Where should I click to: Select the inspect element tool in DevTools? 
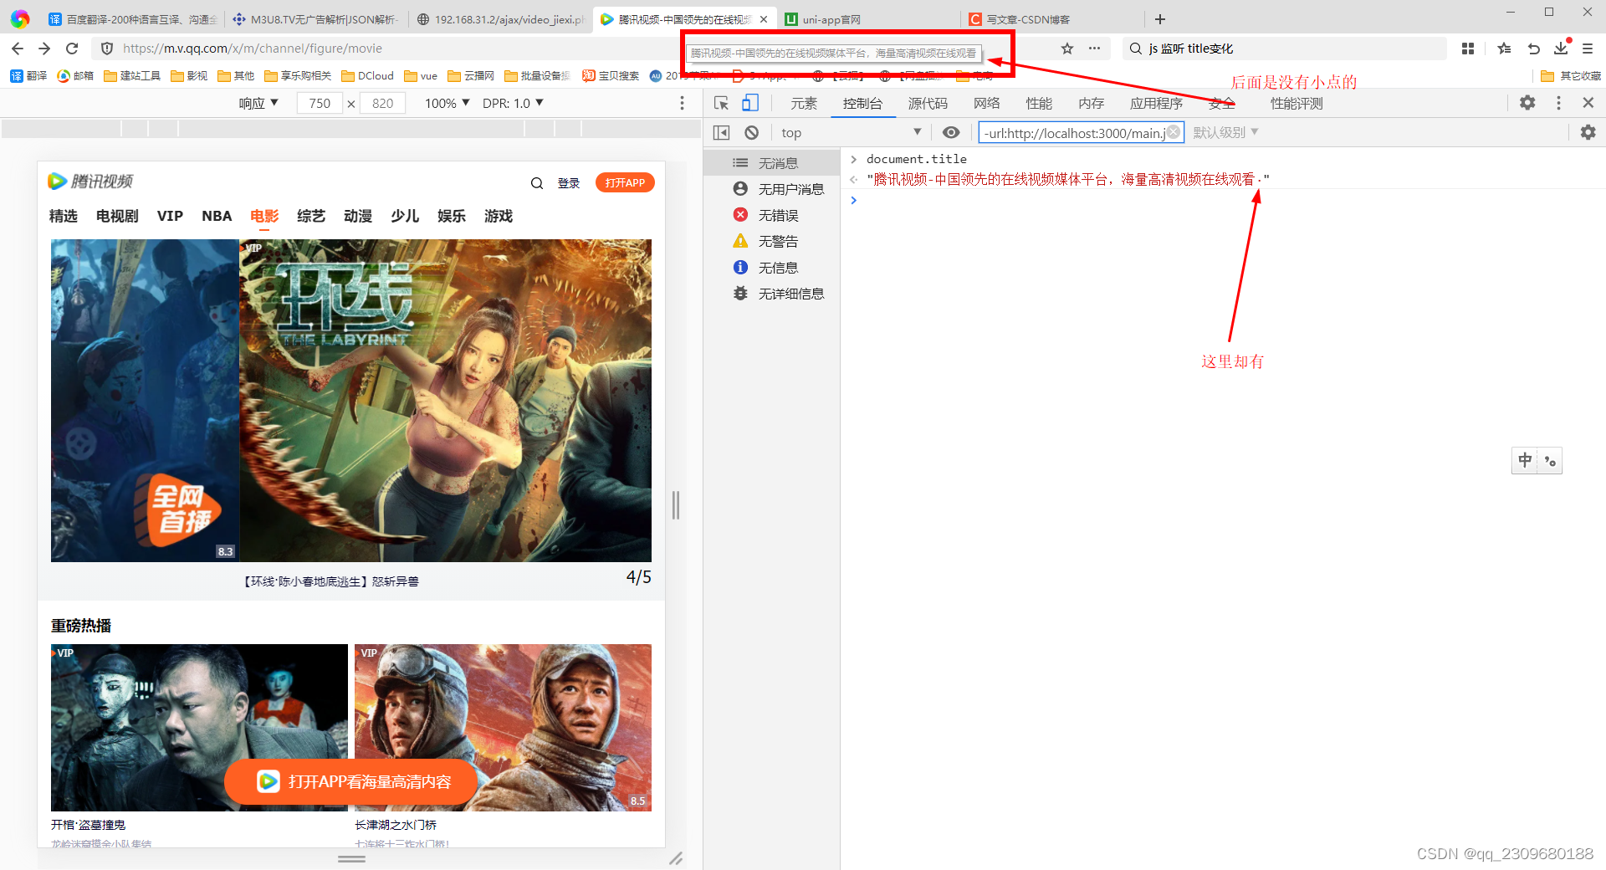click(720, 103)
